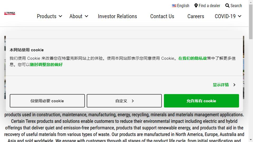Click the chevron next to 显示详情
Screen dimensions: 253x142
click(x=234, y=85)
